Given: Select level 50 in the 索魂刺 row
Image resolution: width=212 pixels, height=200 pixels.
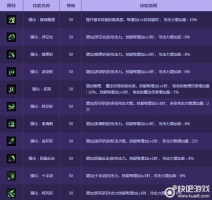Looking at the screenshot, I should 71,123.
